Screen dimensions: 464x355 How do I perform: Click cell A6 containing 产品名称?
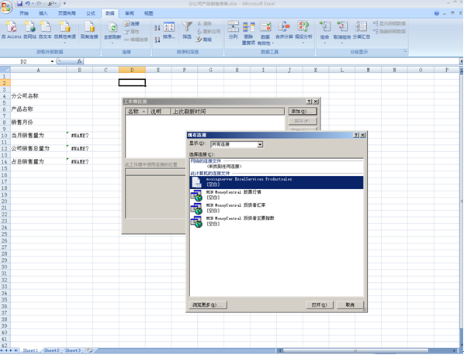[39, 109]
